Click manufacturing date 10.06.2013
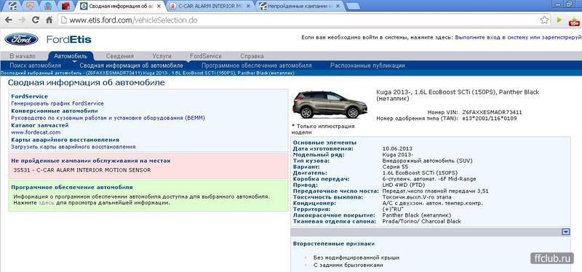This screenshot has width=582, height=272. click(x=397, y=148)
